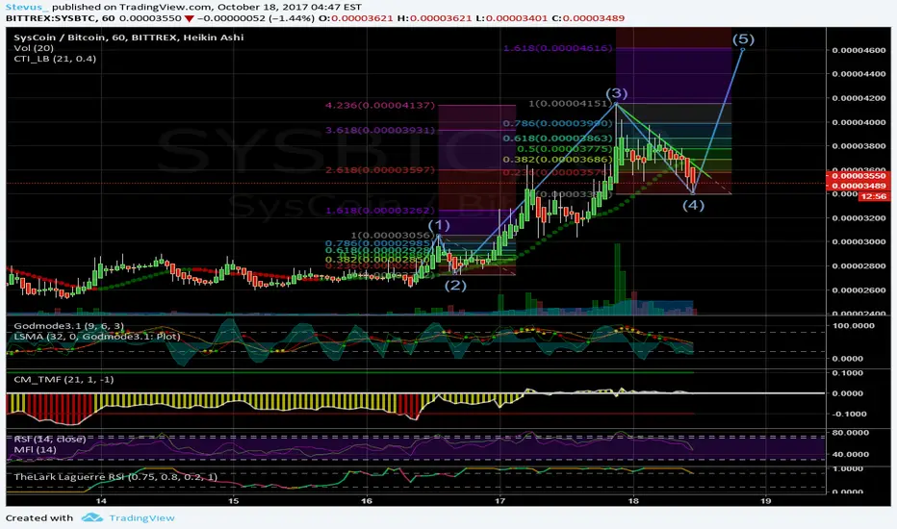The height and width of the screenshot is (529, 897).
Task: Click date 17 on the time axis
Action: click(x=500, y=501)
